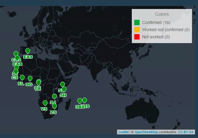Click the orange Worked not confirmed swatch

[x=137, y=30]
